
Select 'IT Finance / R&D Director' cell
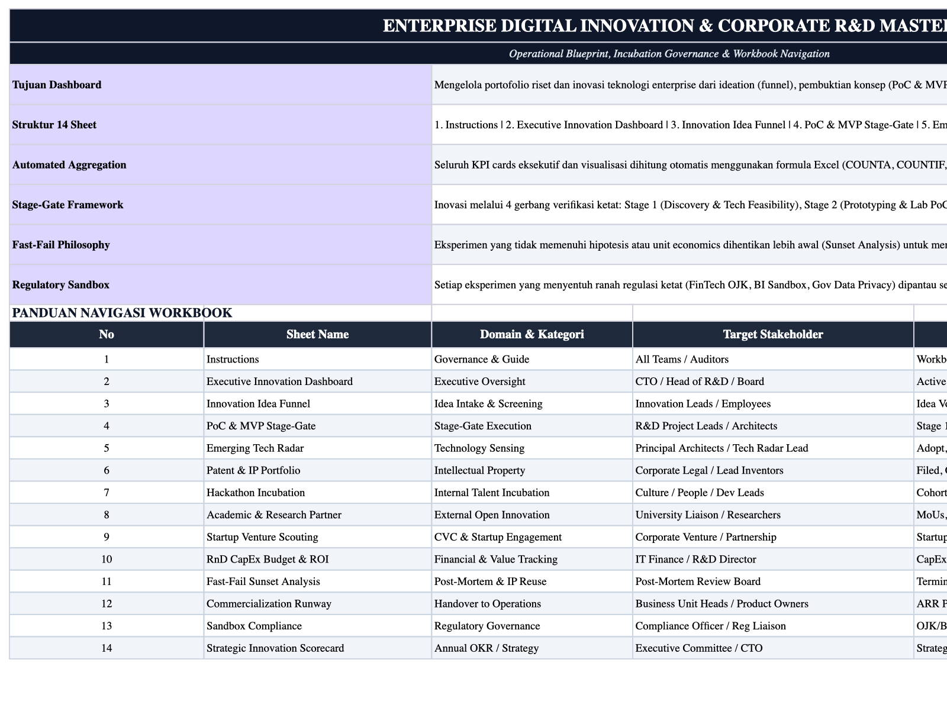[x=773, y=559]
